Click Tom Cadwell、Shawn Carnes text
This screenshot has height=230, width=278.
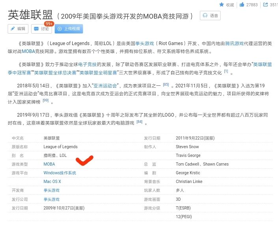click(202, 164)
